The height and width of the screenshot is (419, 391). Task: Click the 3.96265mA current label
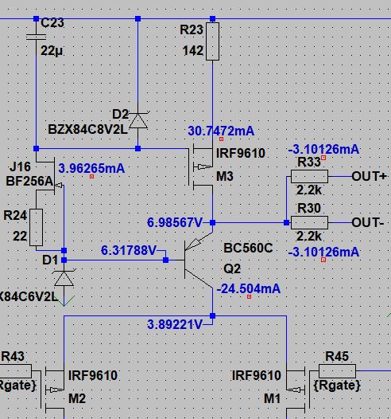coord(91,168)
